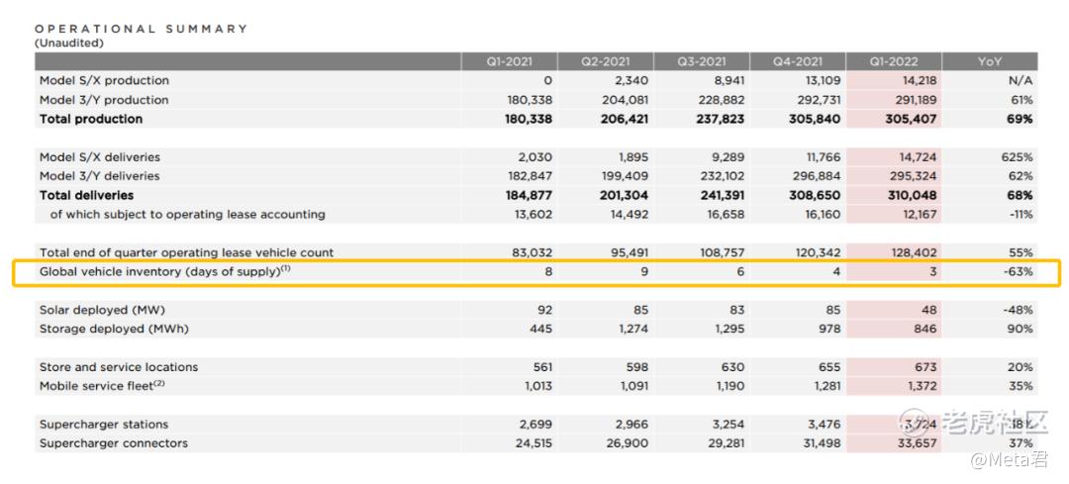Click the 90% storage YoY value
1069x484 pixels.
(x=1022, y=329)
